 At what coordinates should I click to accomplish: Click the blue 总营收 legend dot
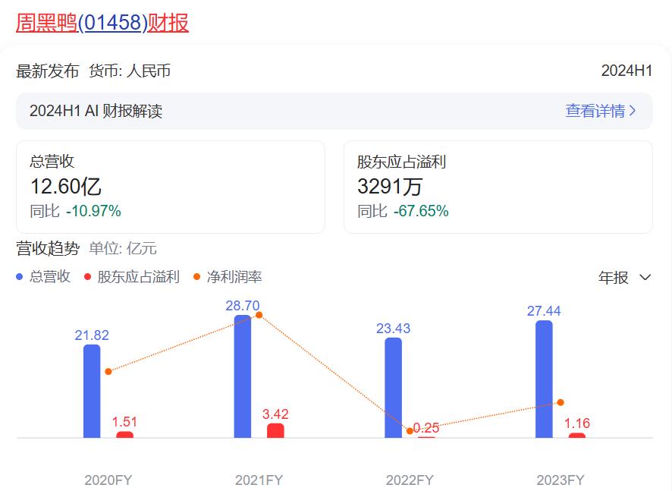pyautogui.click(x=20, y=277)
